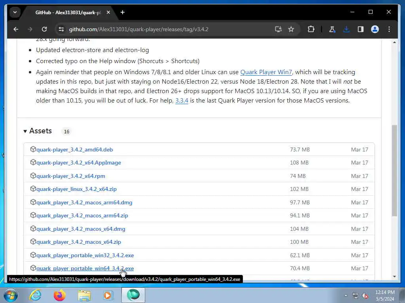Download quark-player_linux_3.4.2_x64.zip
Viewport: 405px width, 303px height.
[76, 189]
